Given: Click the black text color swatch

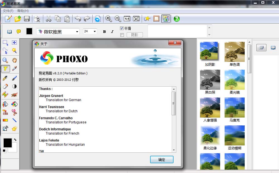Looking at the screenshot, I should [29, 31].
